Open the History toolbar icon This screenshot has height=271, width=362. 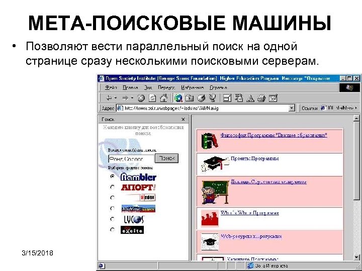point(201,98)
